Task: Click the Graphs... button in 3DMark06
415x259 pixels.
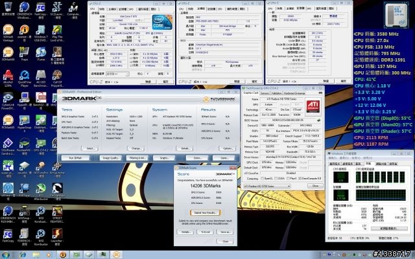Action: 164,158
